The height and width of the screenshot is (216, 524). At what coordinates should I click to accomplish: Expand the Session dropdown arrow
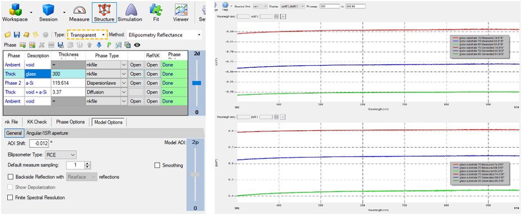click(64, 12)
